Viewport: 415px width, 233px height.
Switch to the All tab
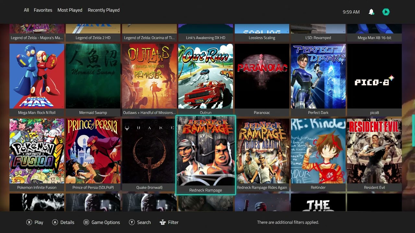tap(26, 10)
